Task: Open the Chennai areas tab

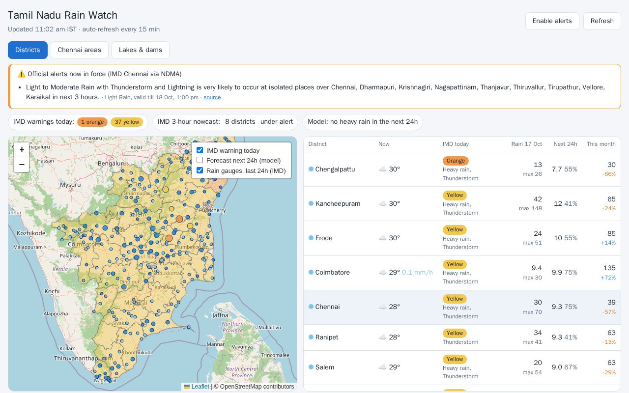Action: click(79, 50)
